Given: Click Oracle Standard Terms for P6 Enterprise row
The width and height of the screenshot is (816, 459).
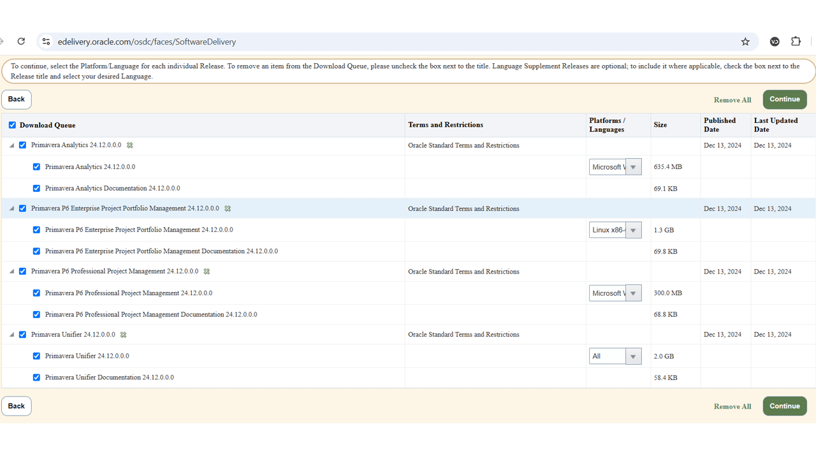Looking at the screenshot, I should pos(463,208).
